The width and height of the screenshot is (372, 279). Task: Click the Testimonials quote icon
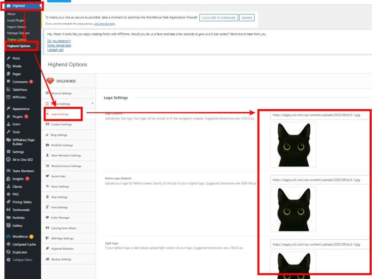tap(9, 210)
